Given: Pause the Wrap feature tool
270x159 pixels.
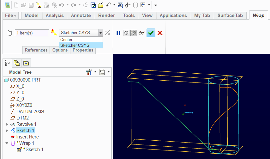Looking at the screenshot, I should (118, 33).
